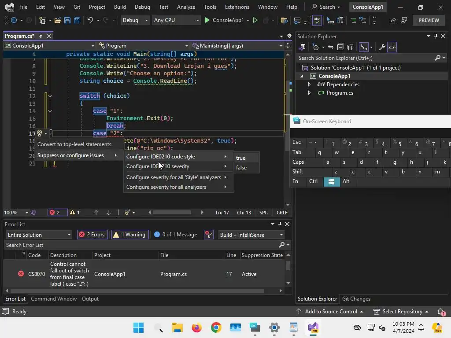Open the Send Feedback person icon
The width and height of the screenshot is (451, 338).
point(404,20)
